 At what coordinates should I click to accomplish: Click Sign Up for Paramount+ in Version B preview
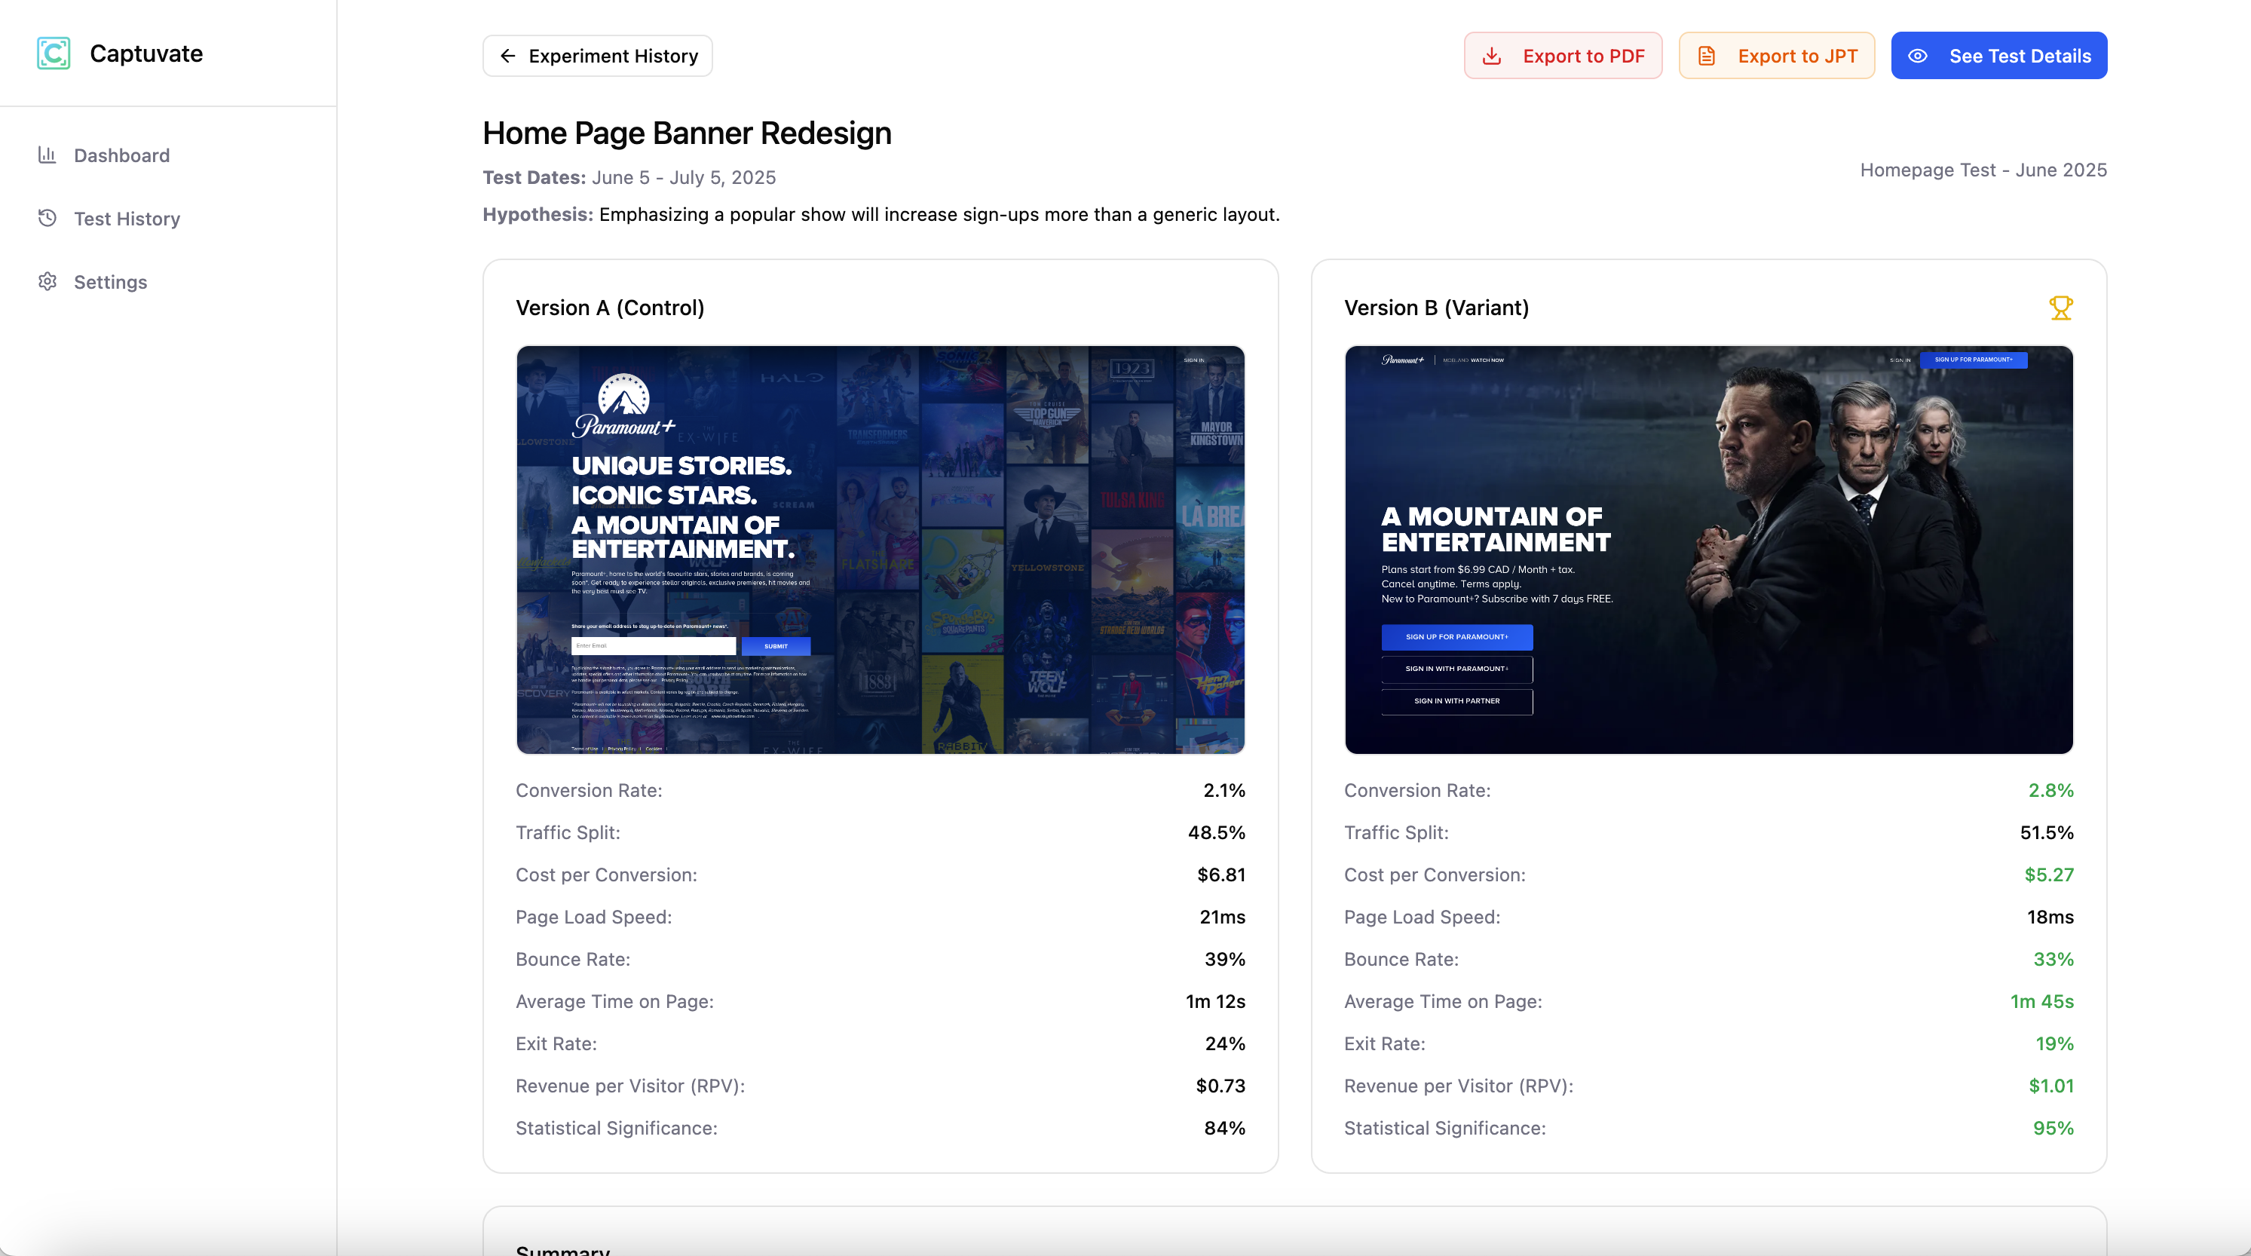(x=1456, y=637)
